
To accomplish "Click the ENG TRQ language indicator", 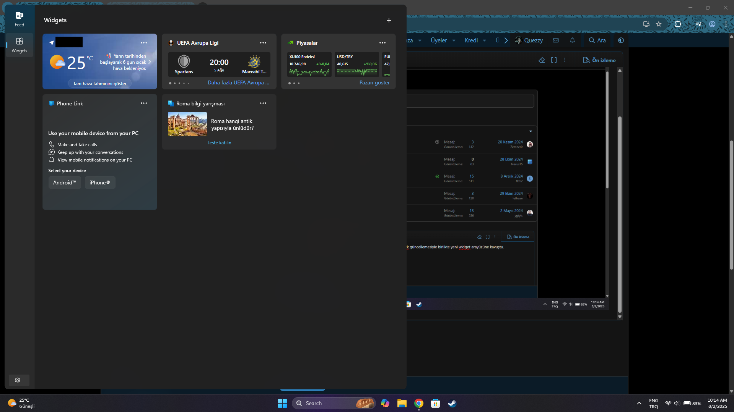I will click(x=654, y=403).
